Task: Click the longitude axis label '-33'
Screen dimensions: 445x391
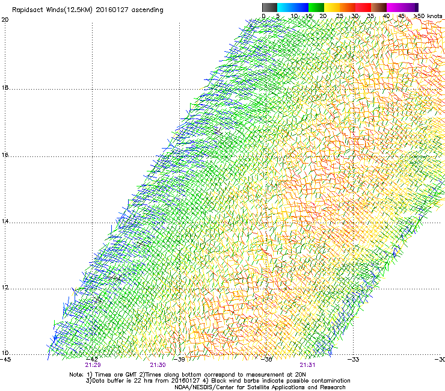Action: [354, 359]
